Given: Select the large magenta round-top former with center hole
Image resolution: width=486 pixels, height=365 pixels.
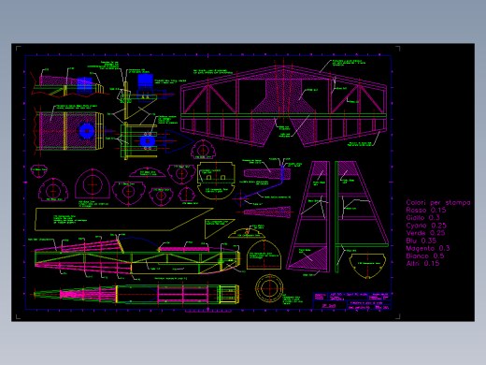Looking at the screenshot, I should point(93,184).
